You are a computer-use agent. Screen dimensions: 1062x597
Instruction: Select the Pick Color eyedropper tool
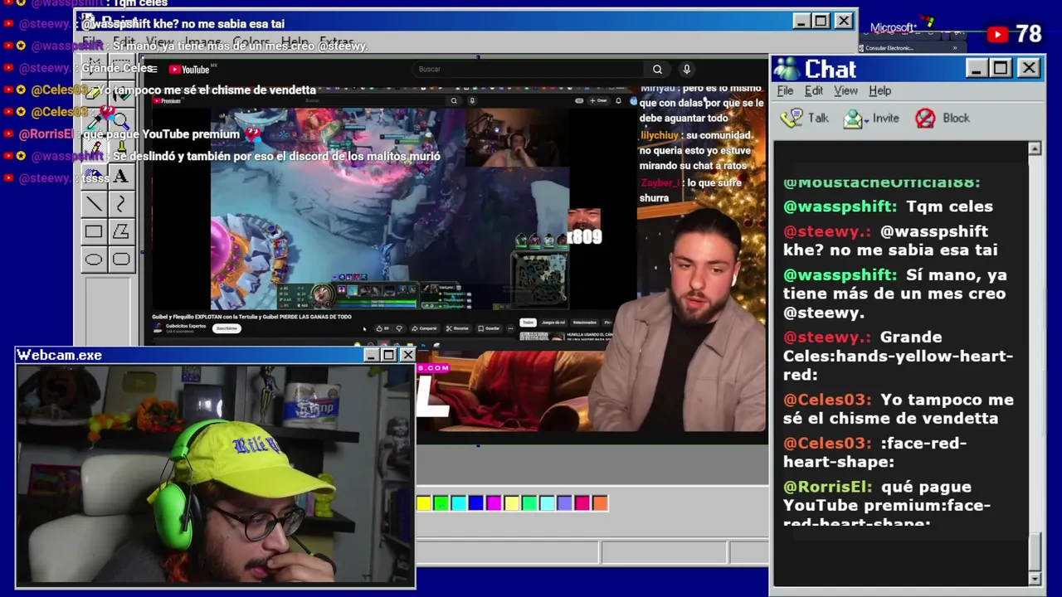point(94,121)
